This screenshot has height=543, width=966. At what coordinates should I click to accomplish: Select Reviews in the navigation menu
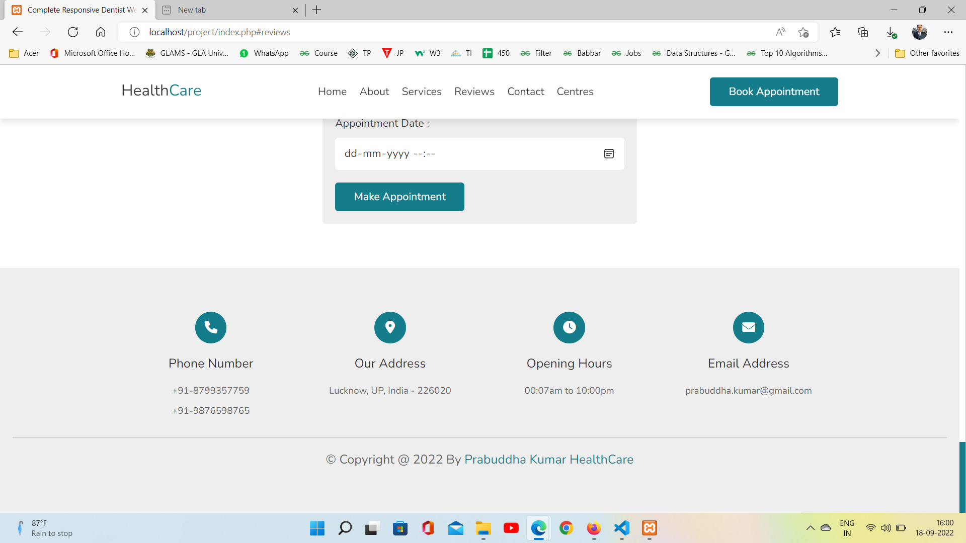tap(474, 92)
